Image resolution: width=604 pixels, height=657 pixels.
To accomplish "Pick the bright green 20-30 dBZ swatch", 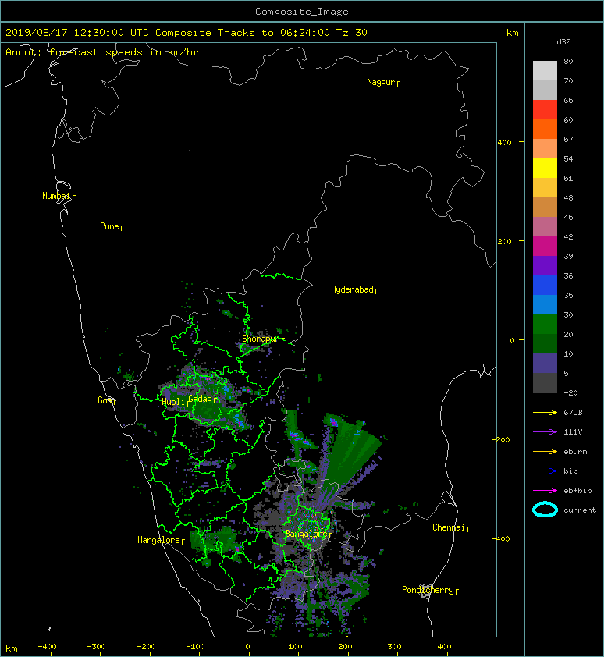I will coord(545,324).
